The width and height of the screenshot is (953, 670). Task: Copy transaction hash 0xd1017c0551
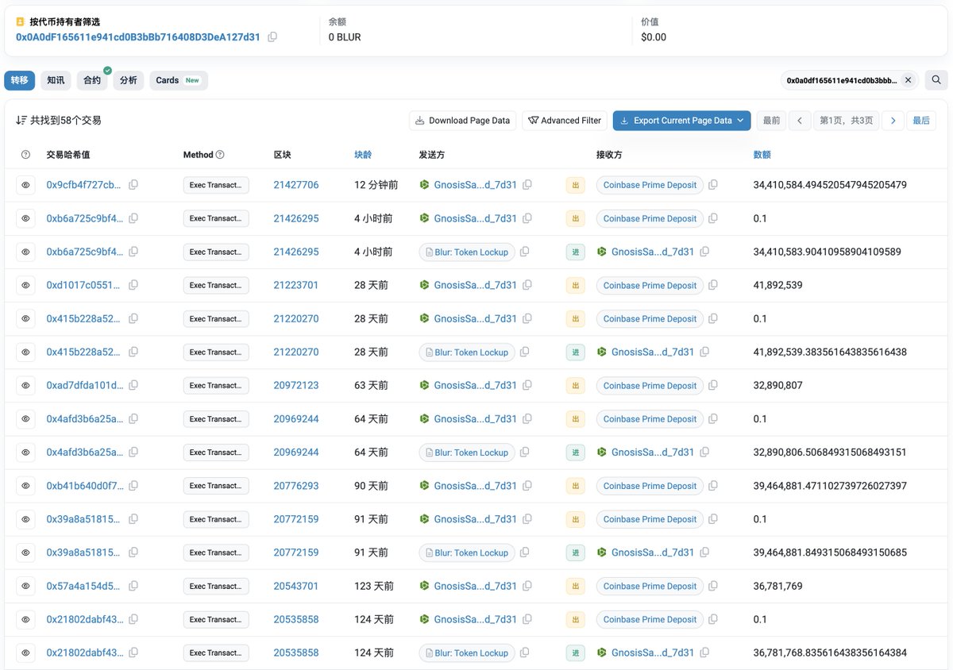click(133, 285)
